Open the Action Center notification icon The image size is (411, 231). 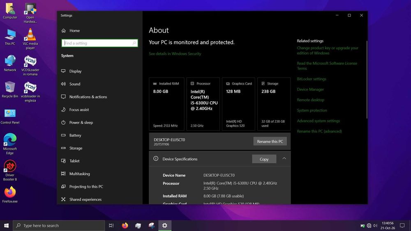(x=402, y=226)
